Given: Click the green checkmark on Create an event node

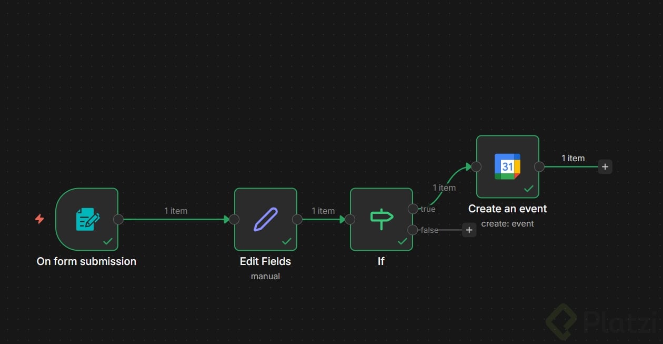Looking at the screenshot, I should tap(529, 189).
